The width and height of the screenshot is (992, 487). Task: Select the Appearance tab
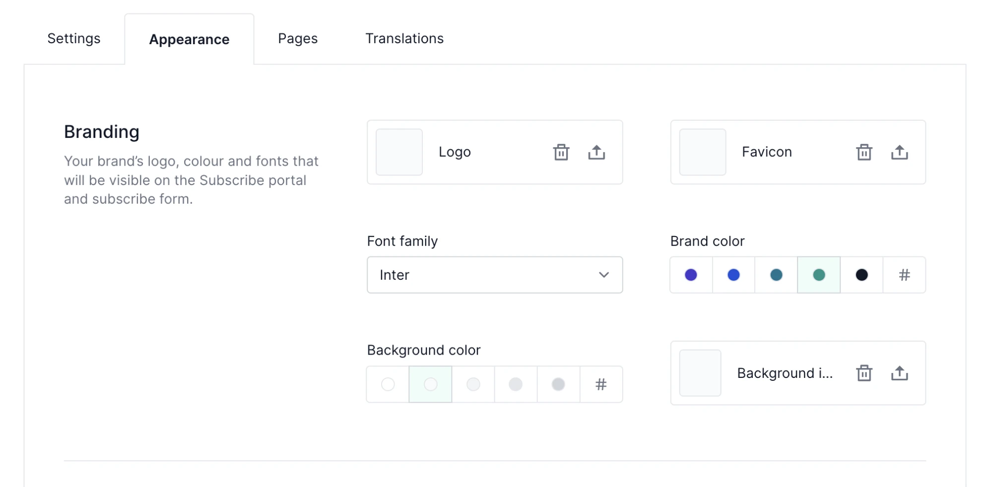coord(189,40)
